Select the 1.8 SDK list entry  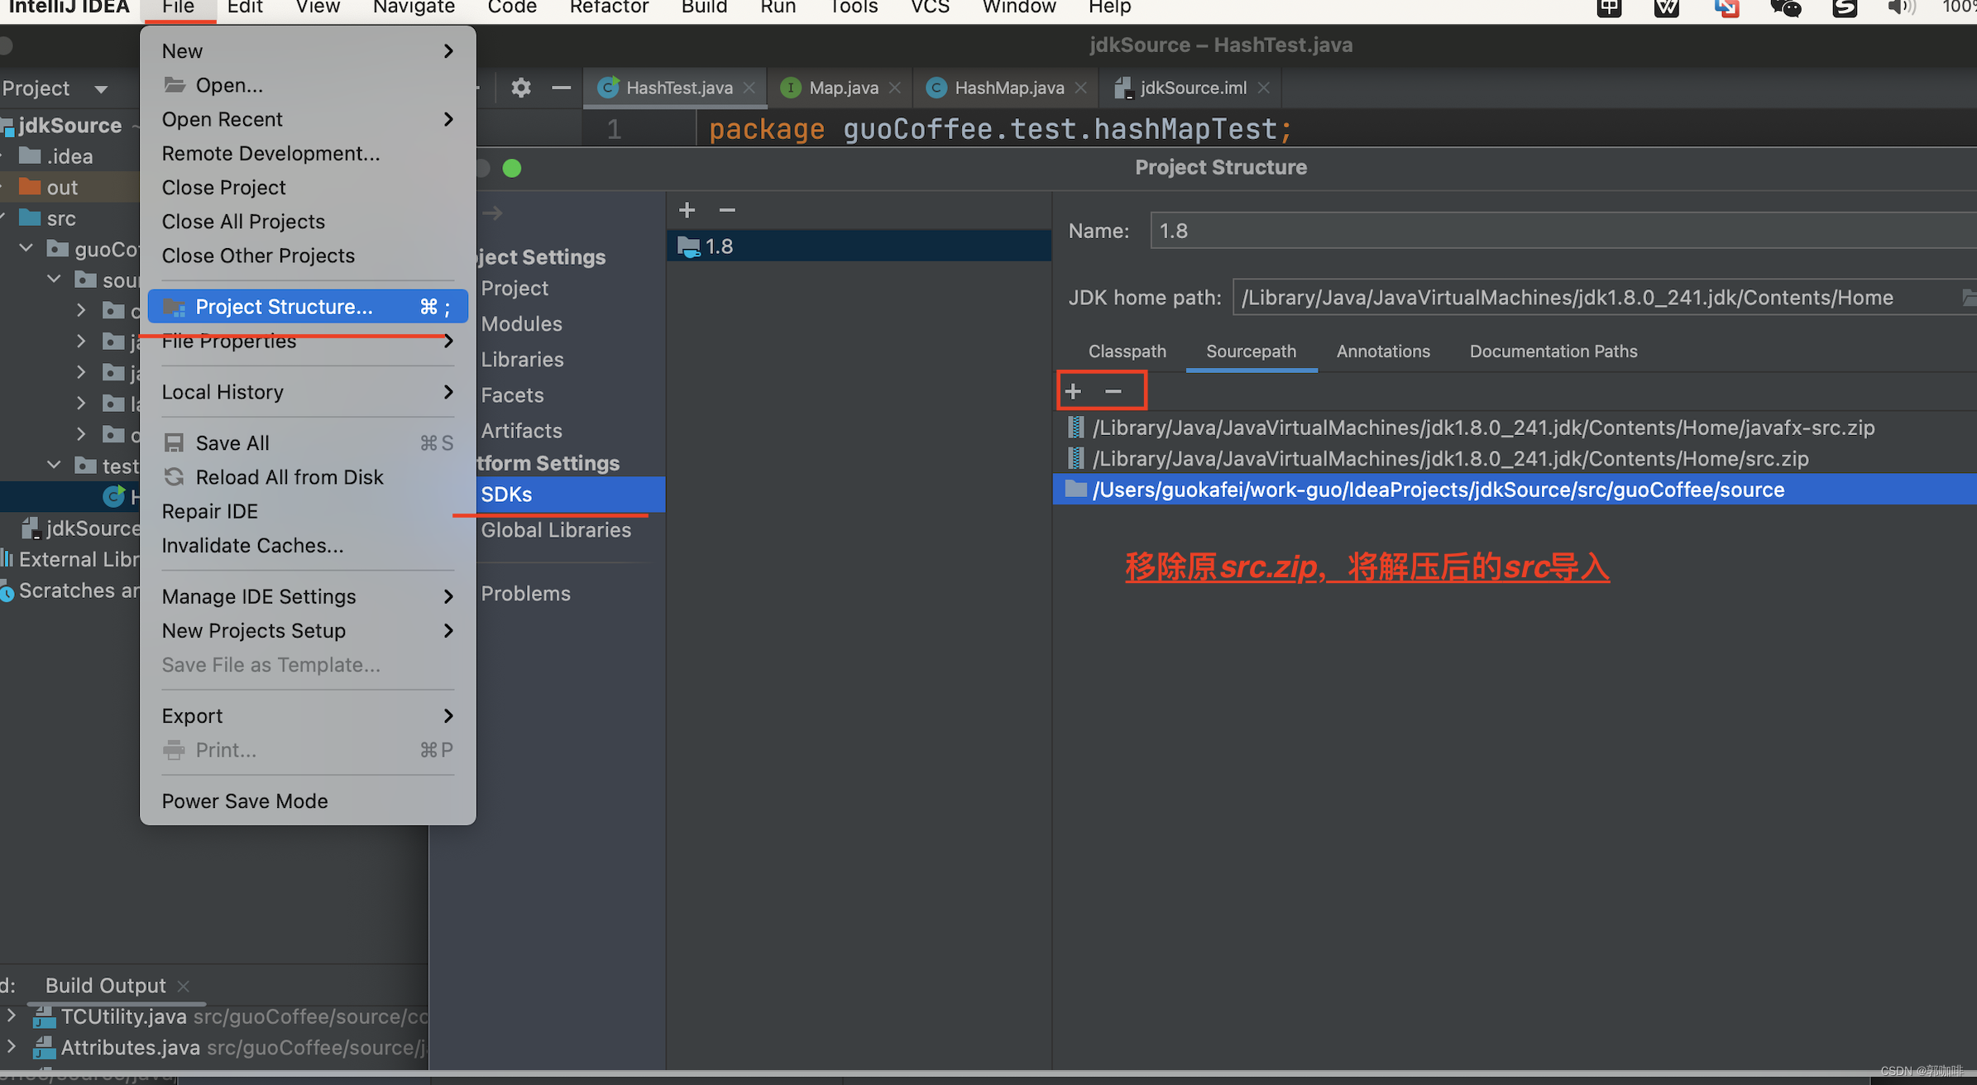pos(859,246)
